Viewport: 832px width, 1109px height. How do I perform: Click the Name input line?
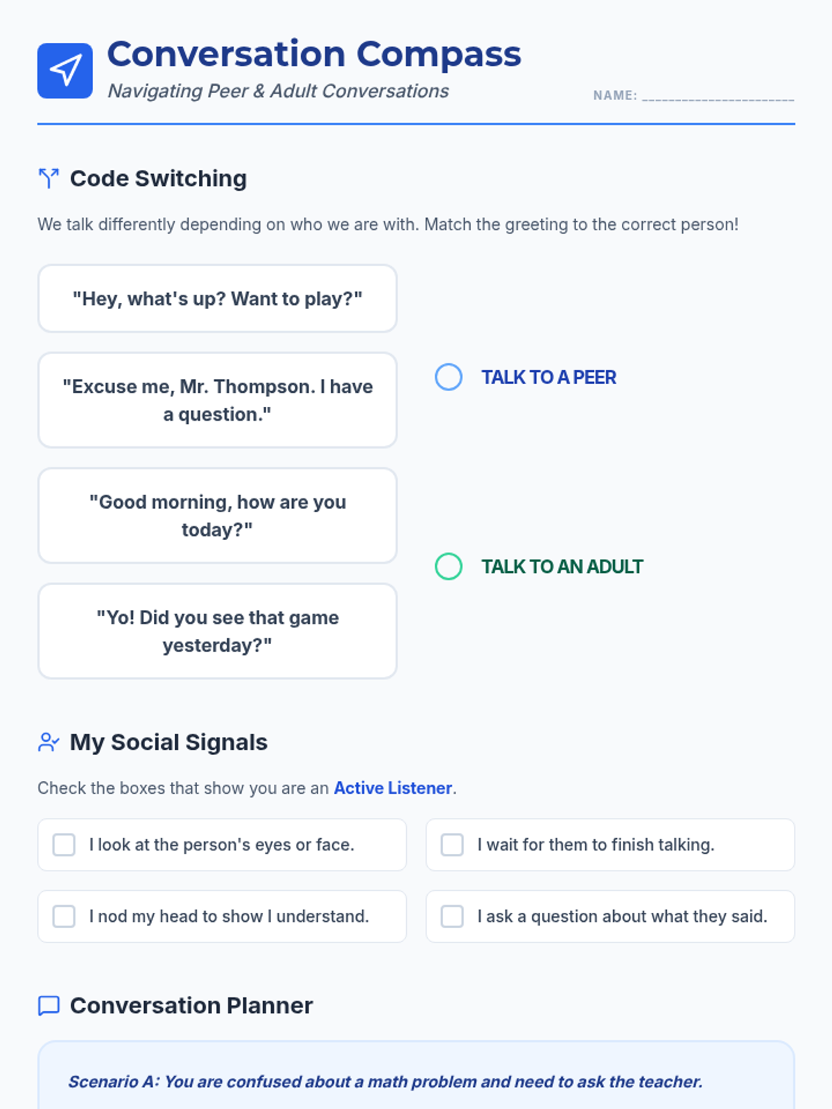718,96
